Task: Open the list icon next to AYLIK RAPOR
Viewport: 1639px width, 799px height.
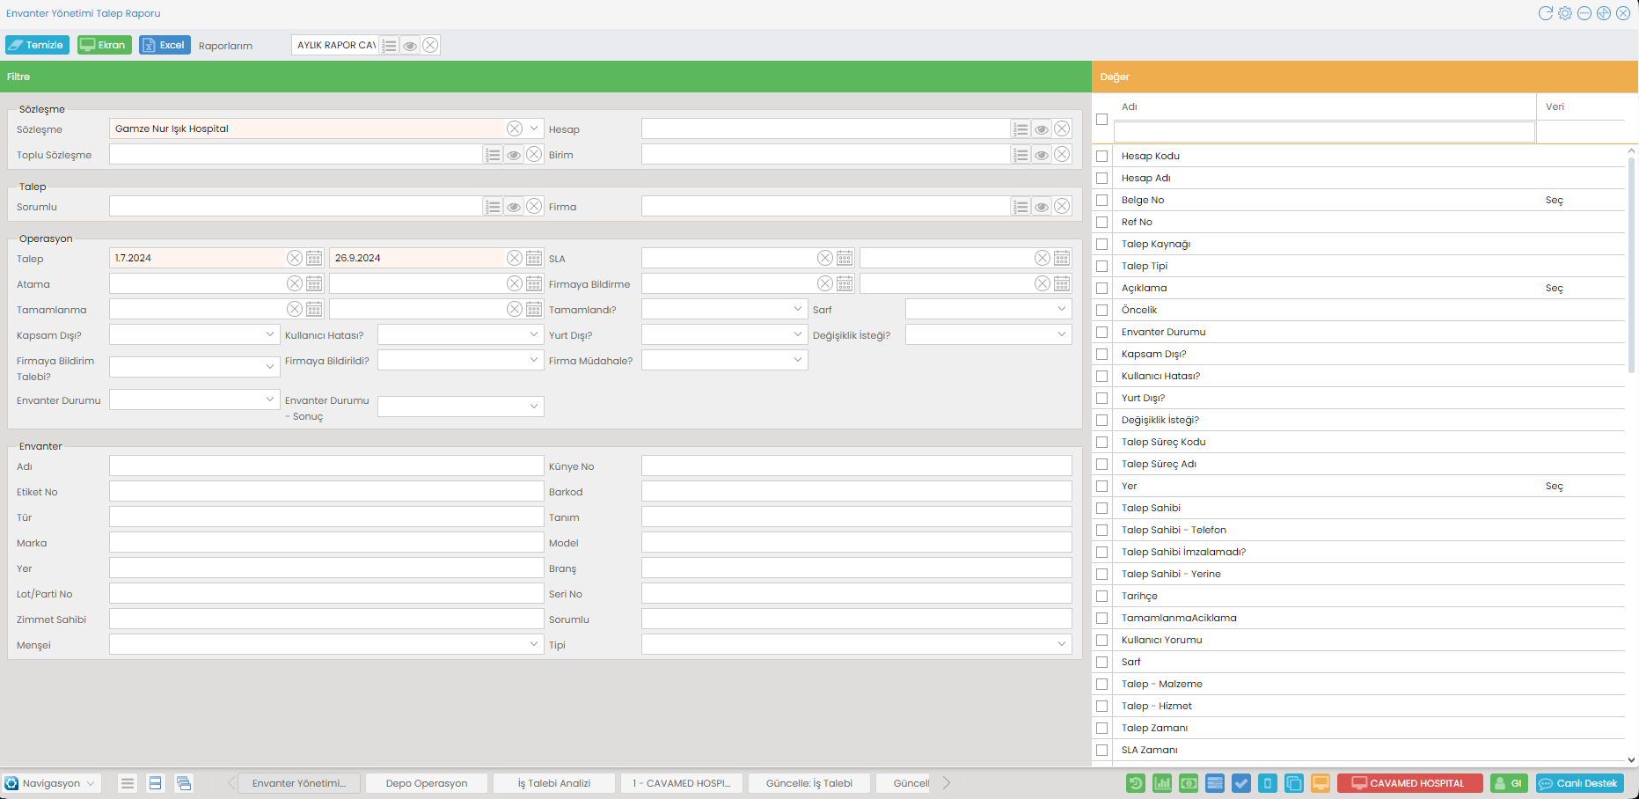Action: [x=390, y=45]
